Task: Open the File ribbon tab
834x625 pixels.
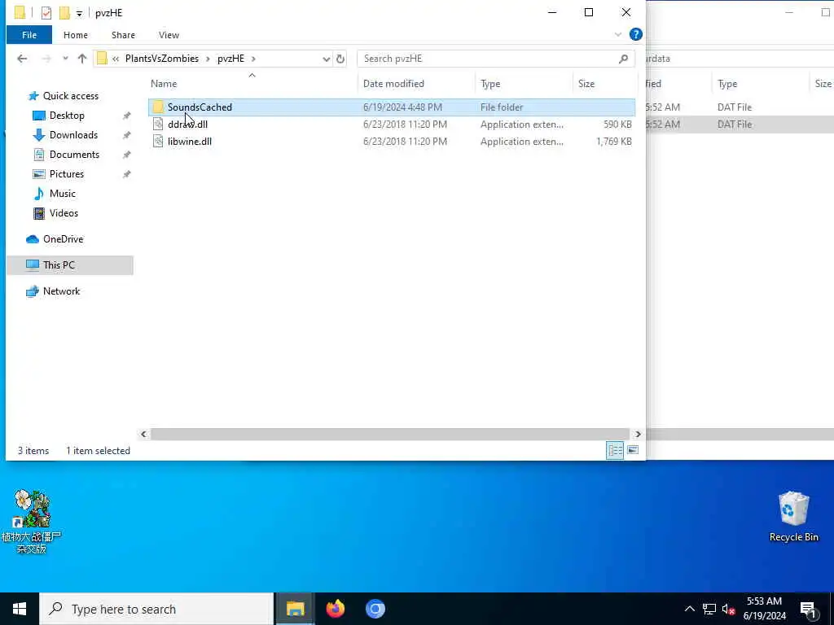Action: (x=29, y=35)
